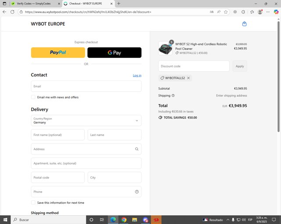Click the Log in link
Screen dimensions: 281x224
[137, 76]
